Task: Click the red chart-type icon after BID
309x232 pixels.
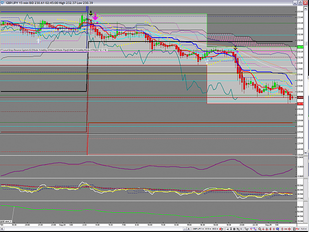Action: click(221, 229)
